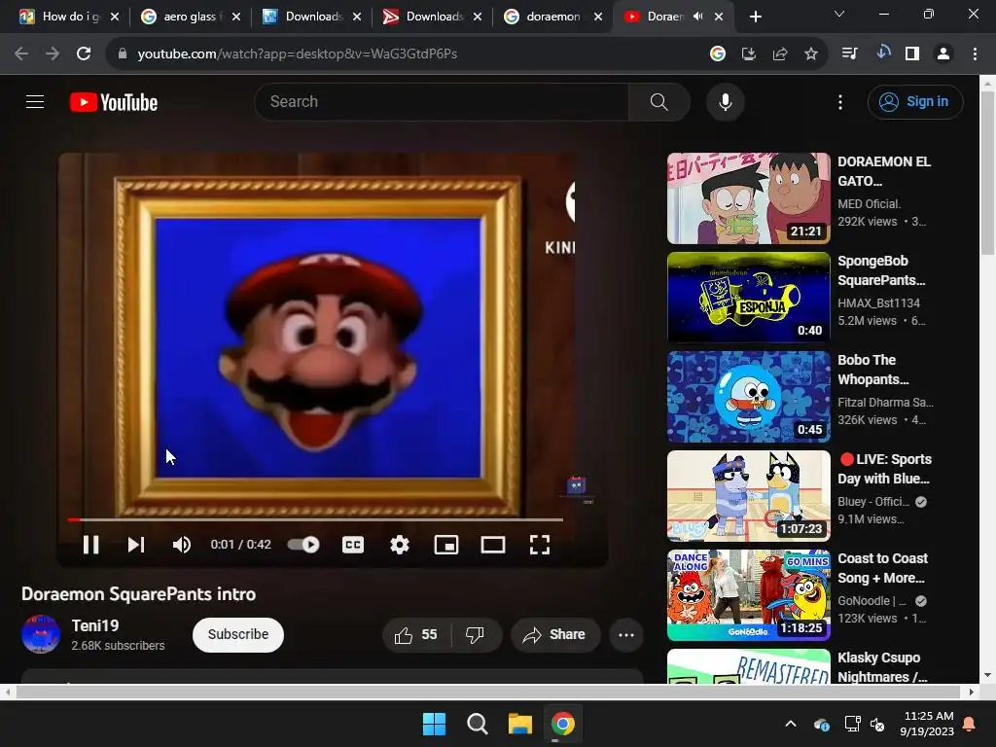
Task: Click in the YouTube search field
Action: (x=442, y=101)
